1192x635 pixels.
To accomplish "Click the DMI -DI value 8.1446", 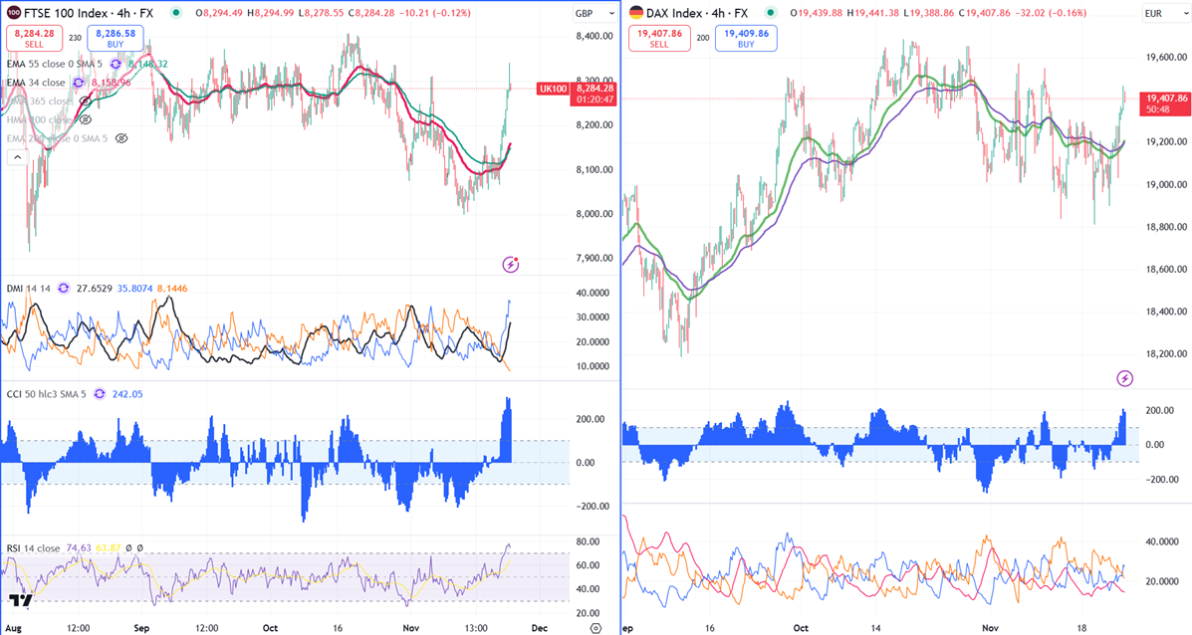I will point(172,289).
